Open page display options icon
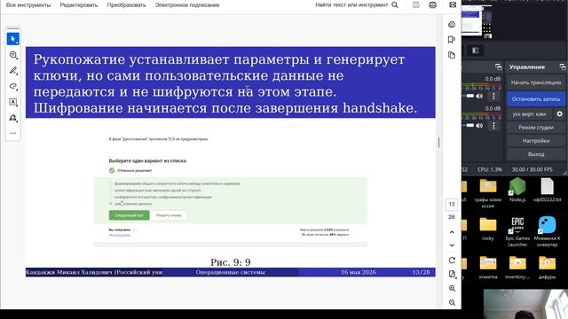The image size is (568, 319). click(452, 274)
